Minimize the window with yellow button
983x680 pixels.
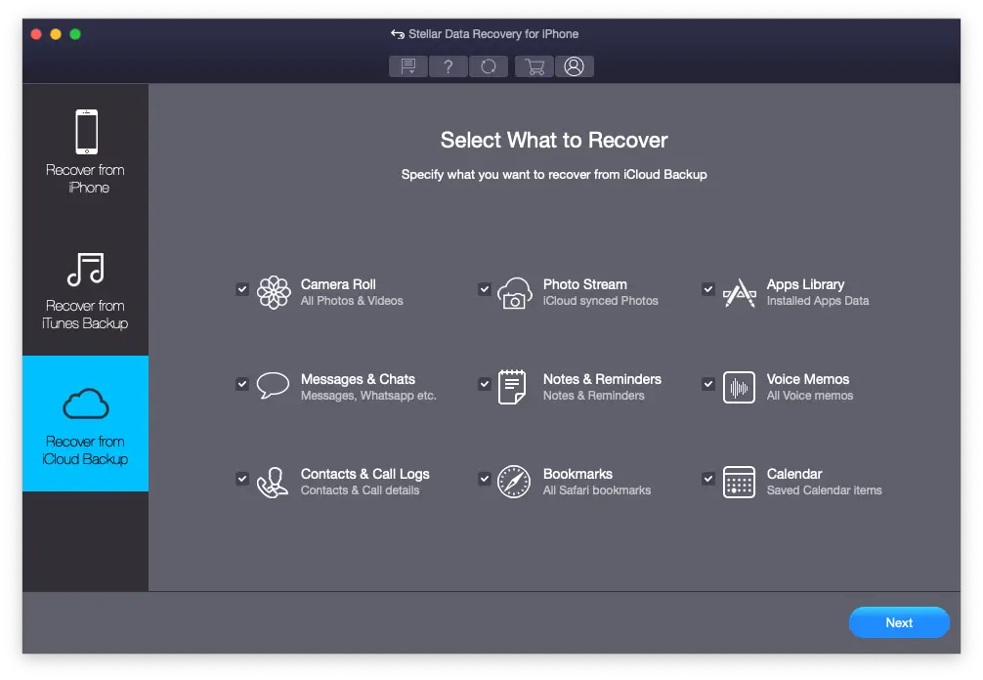point(56,34)
